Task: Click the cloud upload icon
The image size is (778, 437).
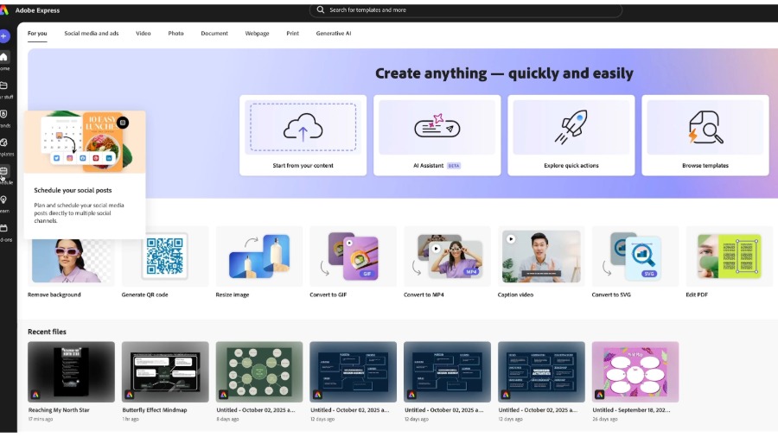Action: pyautogui.click(x=303, y=127)
